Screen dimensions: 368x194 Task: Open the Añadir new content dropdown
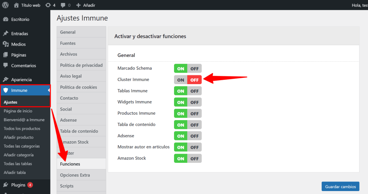[86, 5]
